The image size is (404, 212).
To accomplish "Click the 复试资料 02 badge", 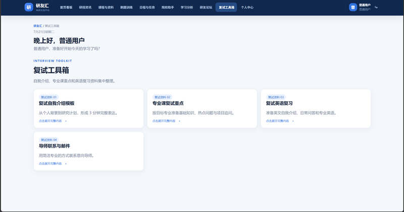I will coord(162,97).
